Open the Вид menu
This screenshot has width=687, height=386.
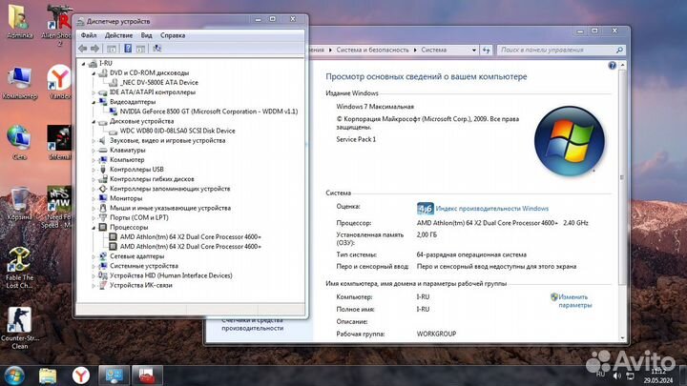[x=146, y=35]
